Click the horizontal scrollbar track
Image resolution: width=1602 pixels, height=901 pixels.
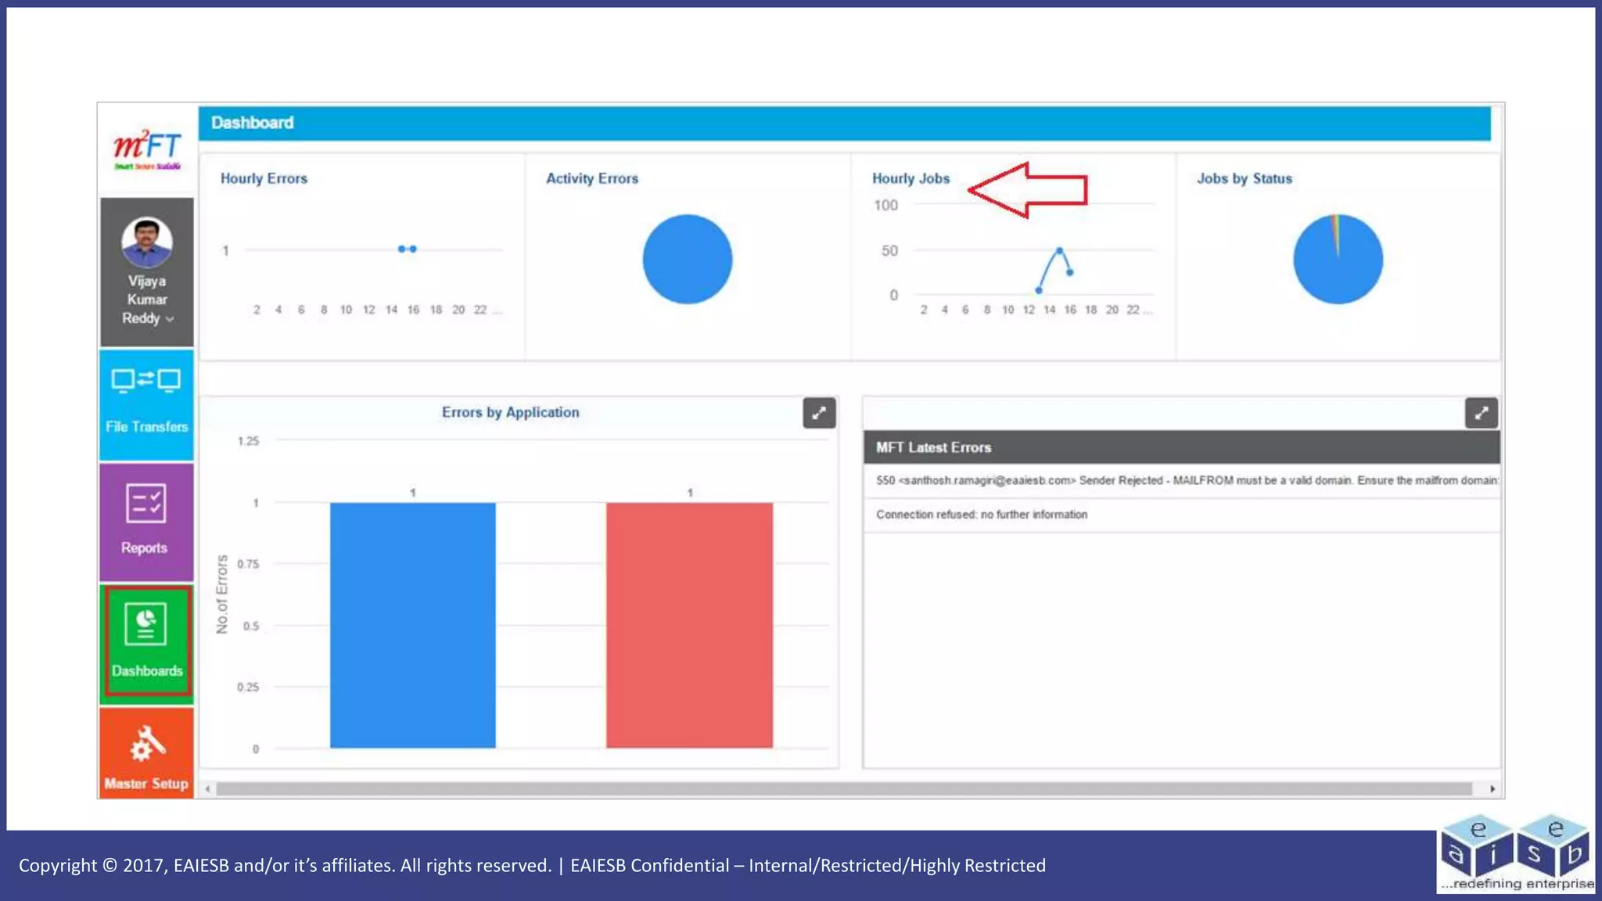pos(845,789)
